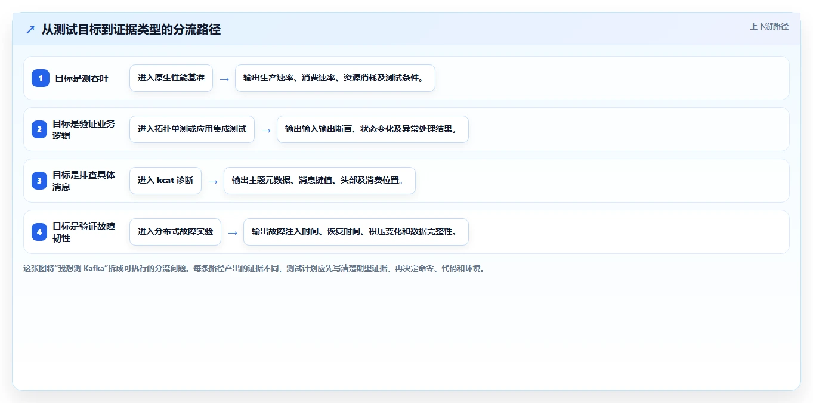Click the 进入 kcat 诊断 box
Image resolution: width=813 pixels, height=403 pixels.
click(166, 181)
